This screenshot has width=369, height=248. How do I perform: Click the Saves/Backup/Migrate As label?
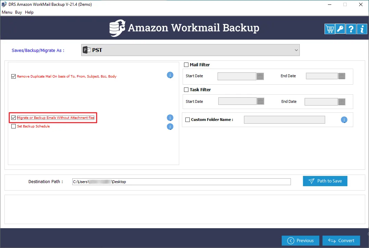click(x=38, y=51)
